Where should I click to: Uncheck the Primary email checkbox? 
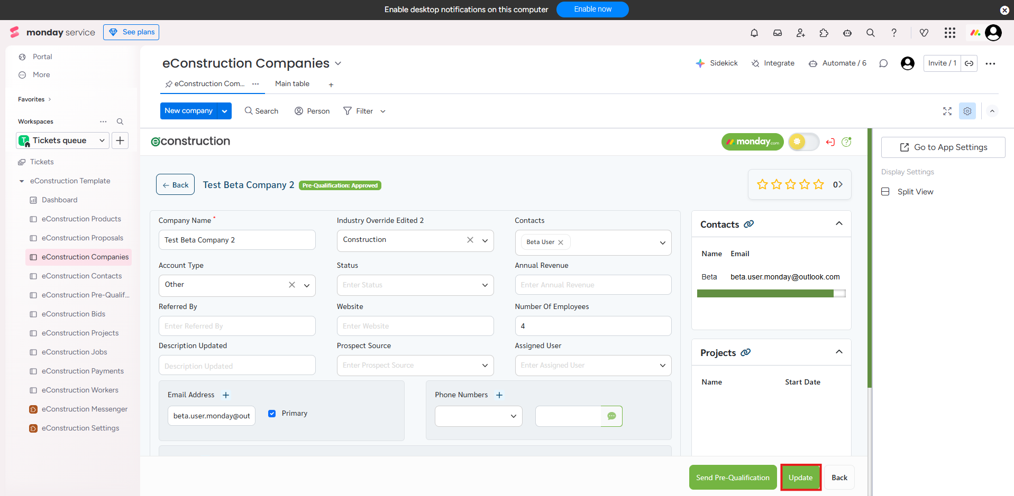point(272,414)
